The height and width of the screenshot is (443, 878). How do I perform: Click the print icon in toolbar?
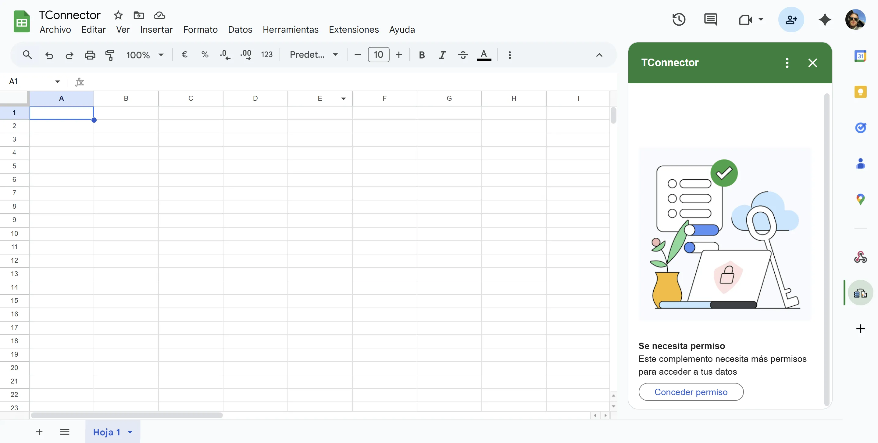(90, 55)
